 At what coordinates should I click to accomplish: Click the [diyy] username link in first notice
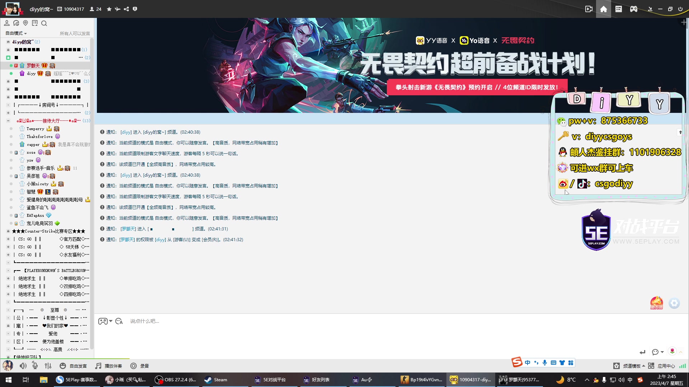[x=126, y=132]
